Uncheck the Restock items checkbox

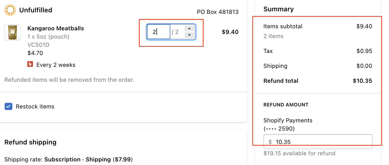point(8,106)
